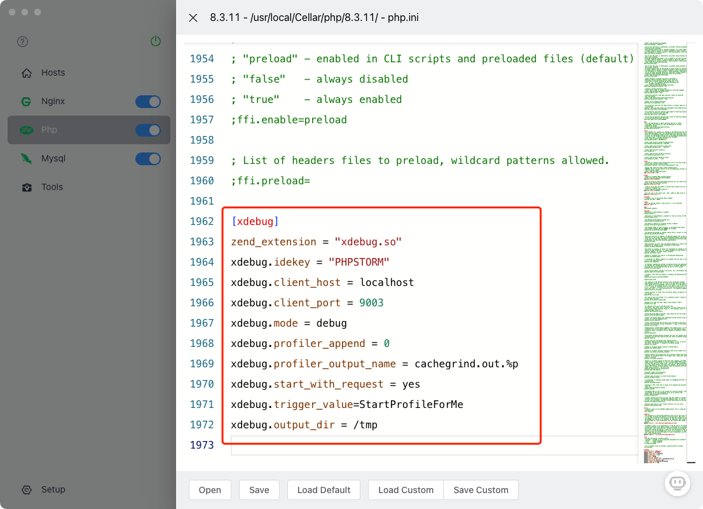Viewport: 703px width, 509px height.
Task: Click the 9003 client_port value
Action: [x=371, y=303]
